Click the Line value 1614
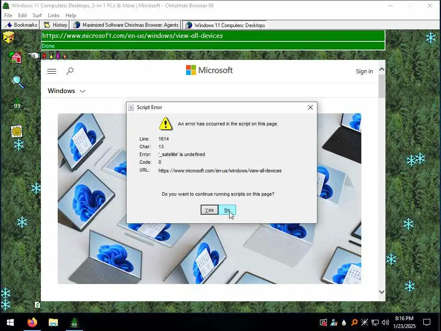Viewport: 441px width, 331px height. point(164,139)
